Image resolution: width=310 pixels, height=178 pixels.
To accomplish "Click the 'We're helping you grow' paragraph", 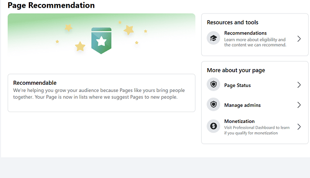I will click(99, 94).
